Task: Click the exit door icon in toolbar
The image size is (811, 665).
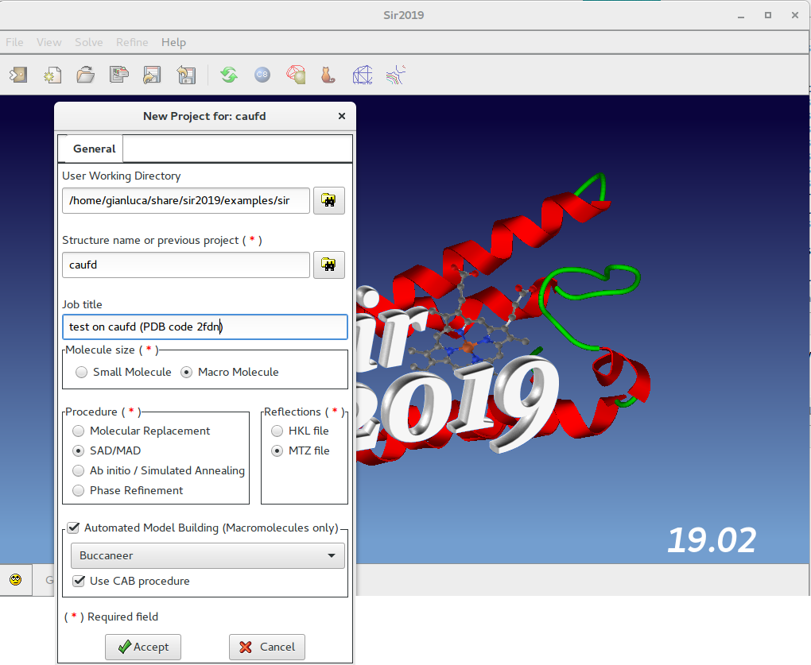Action: pos(18,75)
